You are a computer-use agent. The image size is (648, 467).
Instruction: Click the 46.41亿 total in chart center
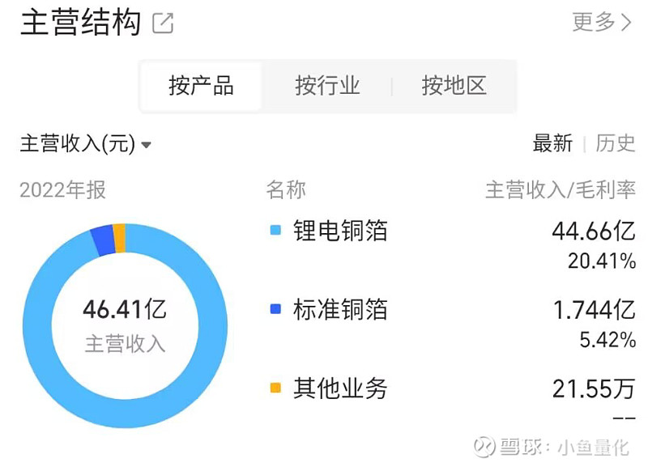pos(125,309)
